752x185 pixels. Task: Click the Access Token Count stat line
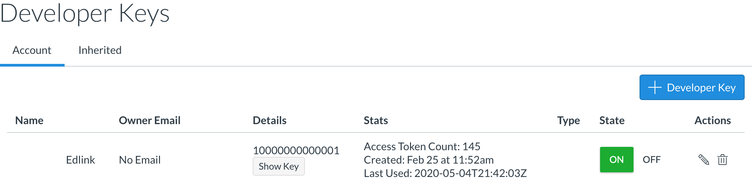[422, 147]
